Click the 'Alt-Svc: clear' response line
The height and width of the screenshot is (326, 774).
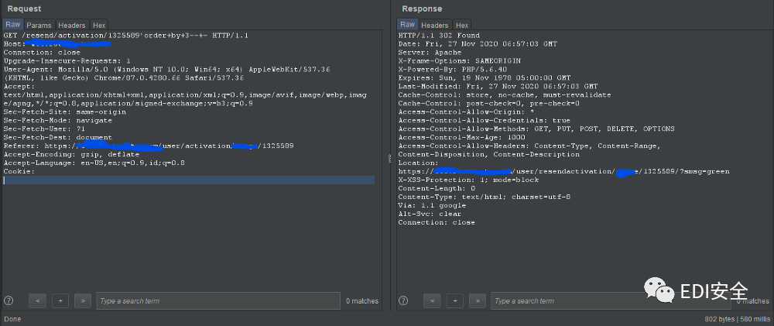[x=430, y=214]
